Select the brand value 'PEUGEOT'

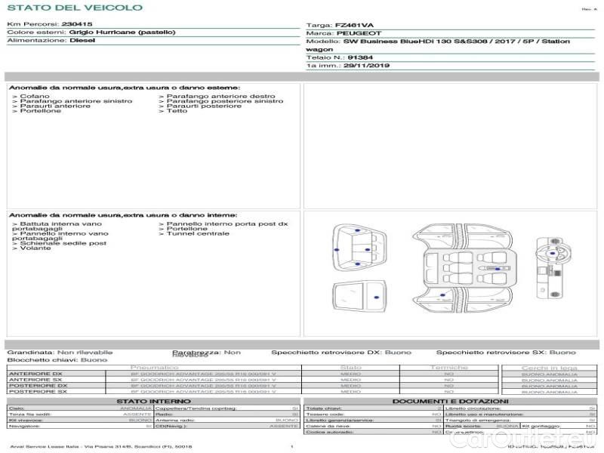(359, 33)
